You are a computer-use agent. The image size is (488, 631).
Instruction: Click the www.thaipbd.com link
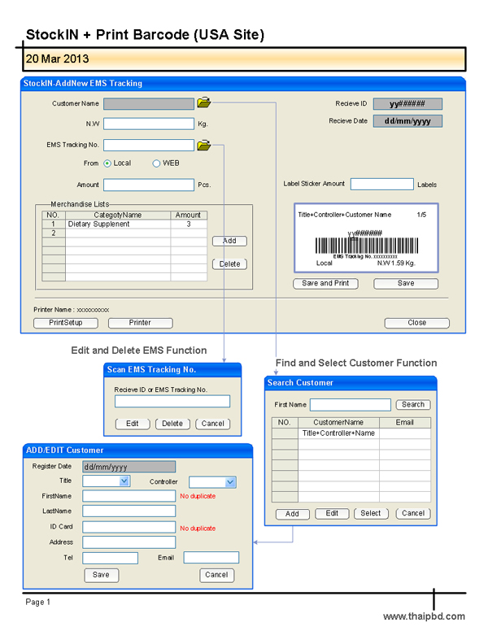pos(424,616)
